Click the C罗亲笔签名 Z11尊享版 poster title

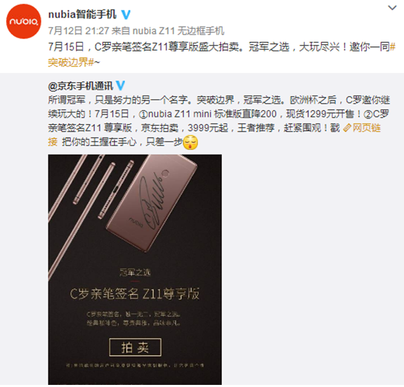135,294
